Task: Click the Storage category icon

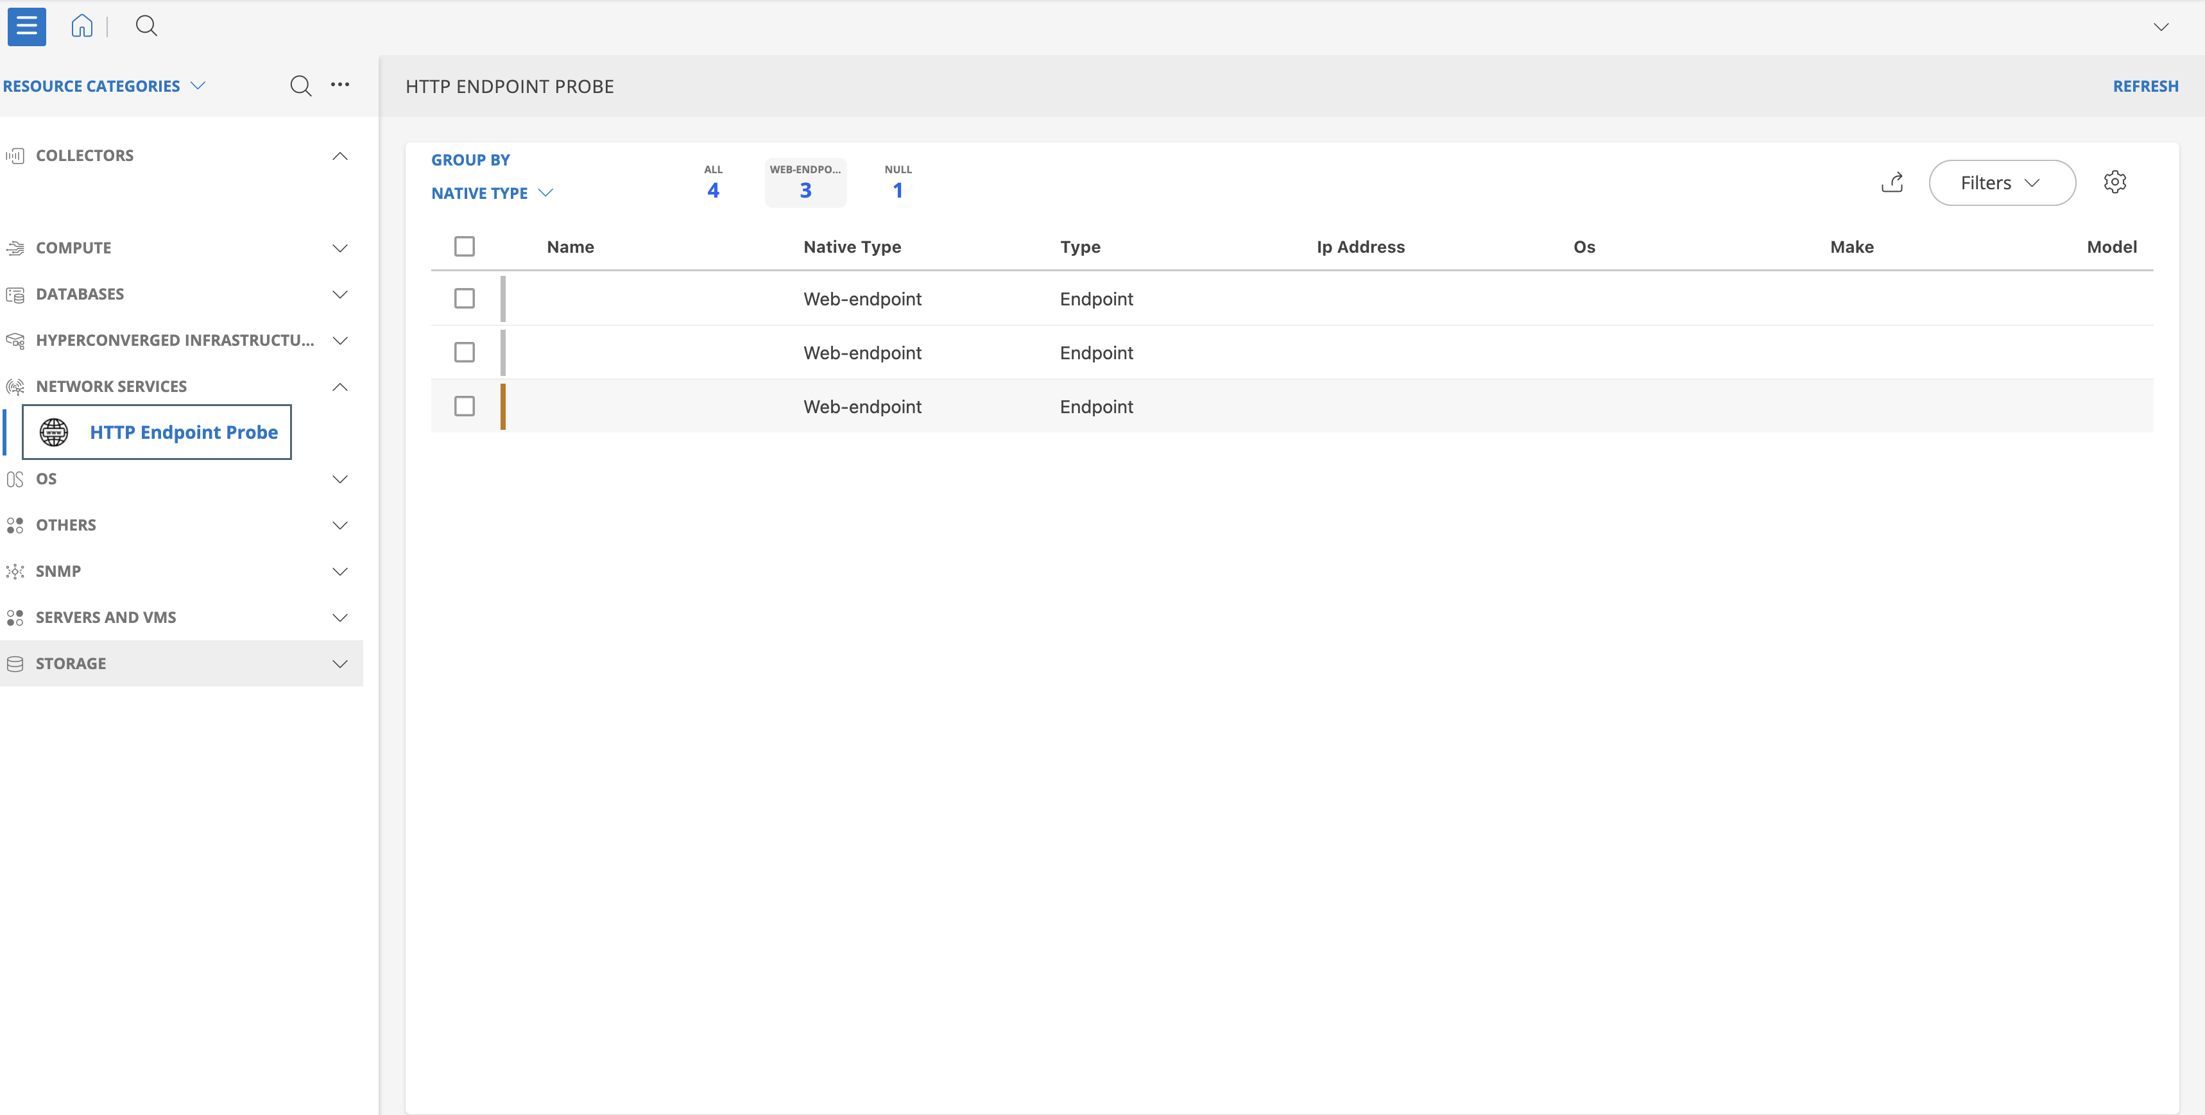Action: [x=15, y=664]
